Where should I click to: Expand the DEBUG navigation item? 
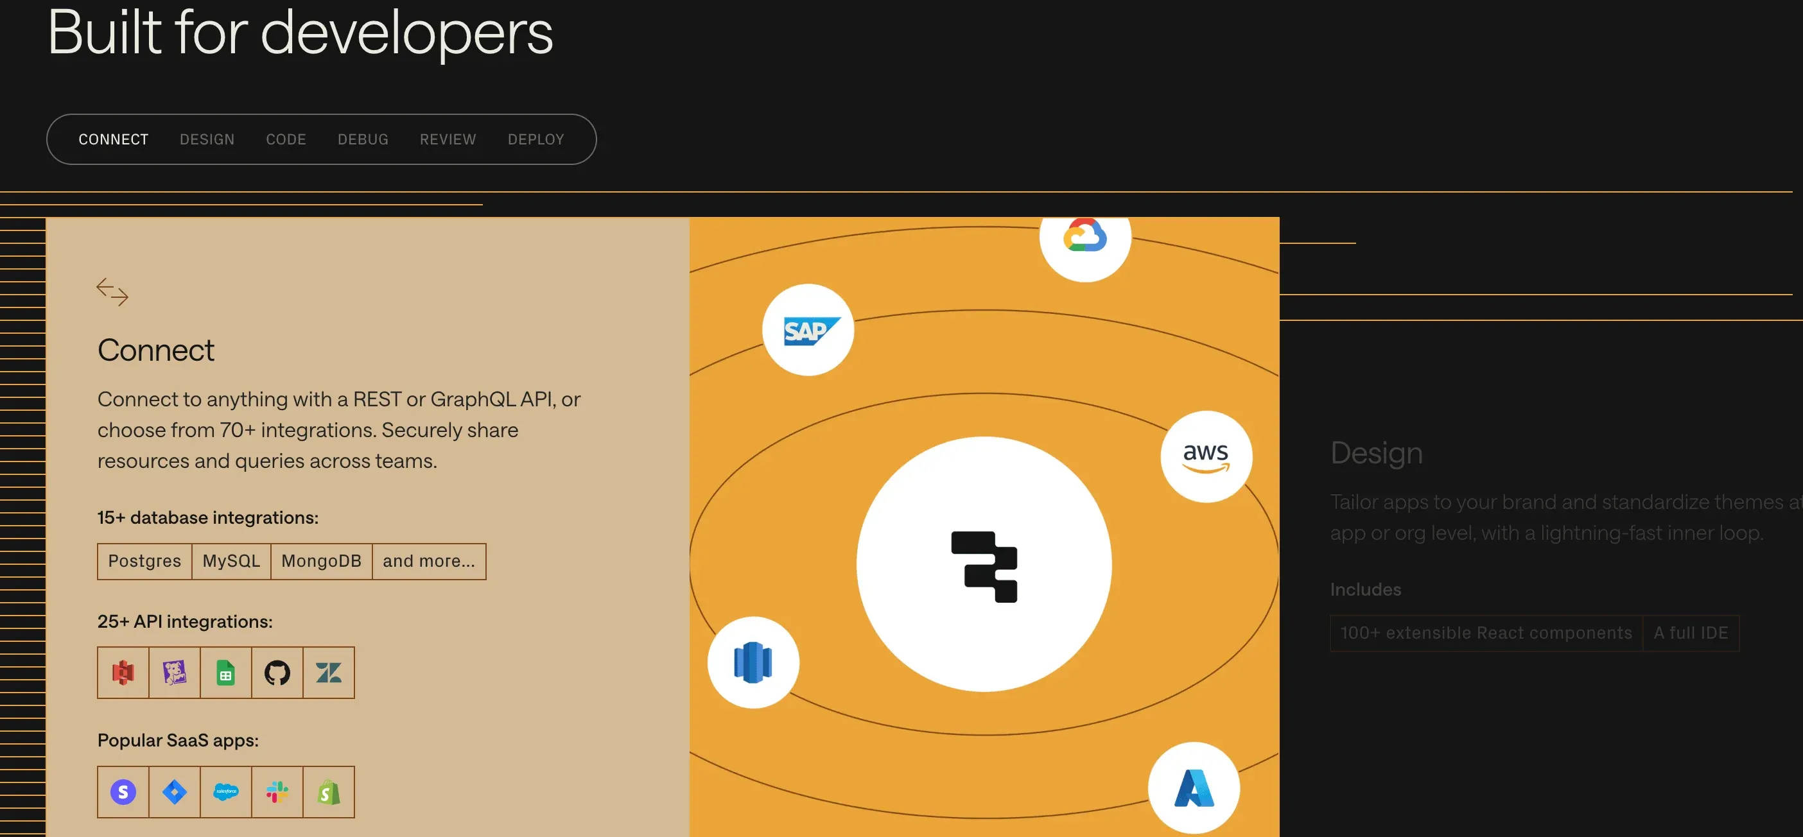pyautogui.click(x=362, y=138)
